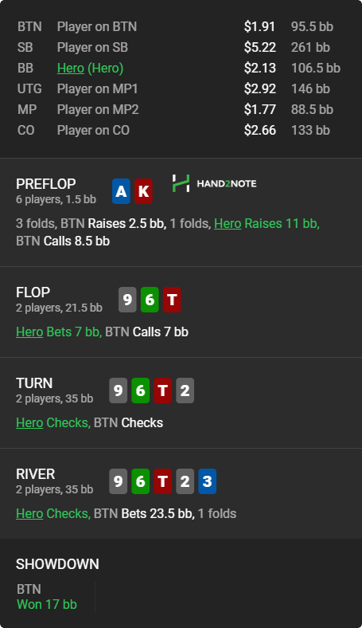Click Hero Checks on the river
This screenshot has height=628, width=362.
coord(53,514)
